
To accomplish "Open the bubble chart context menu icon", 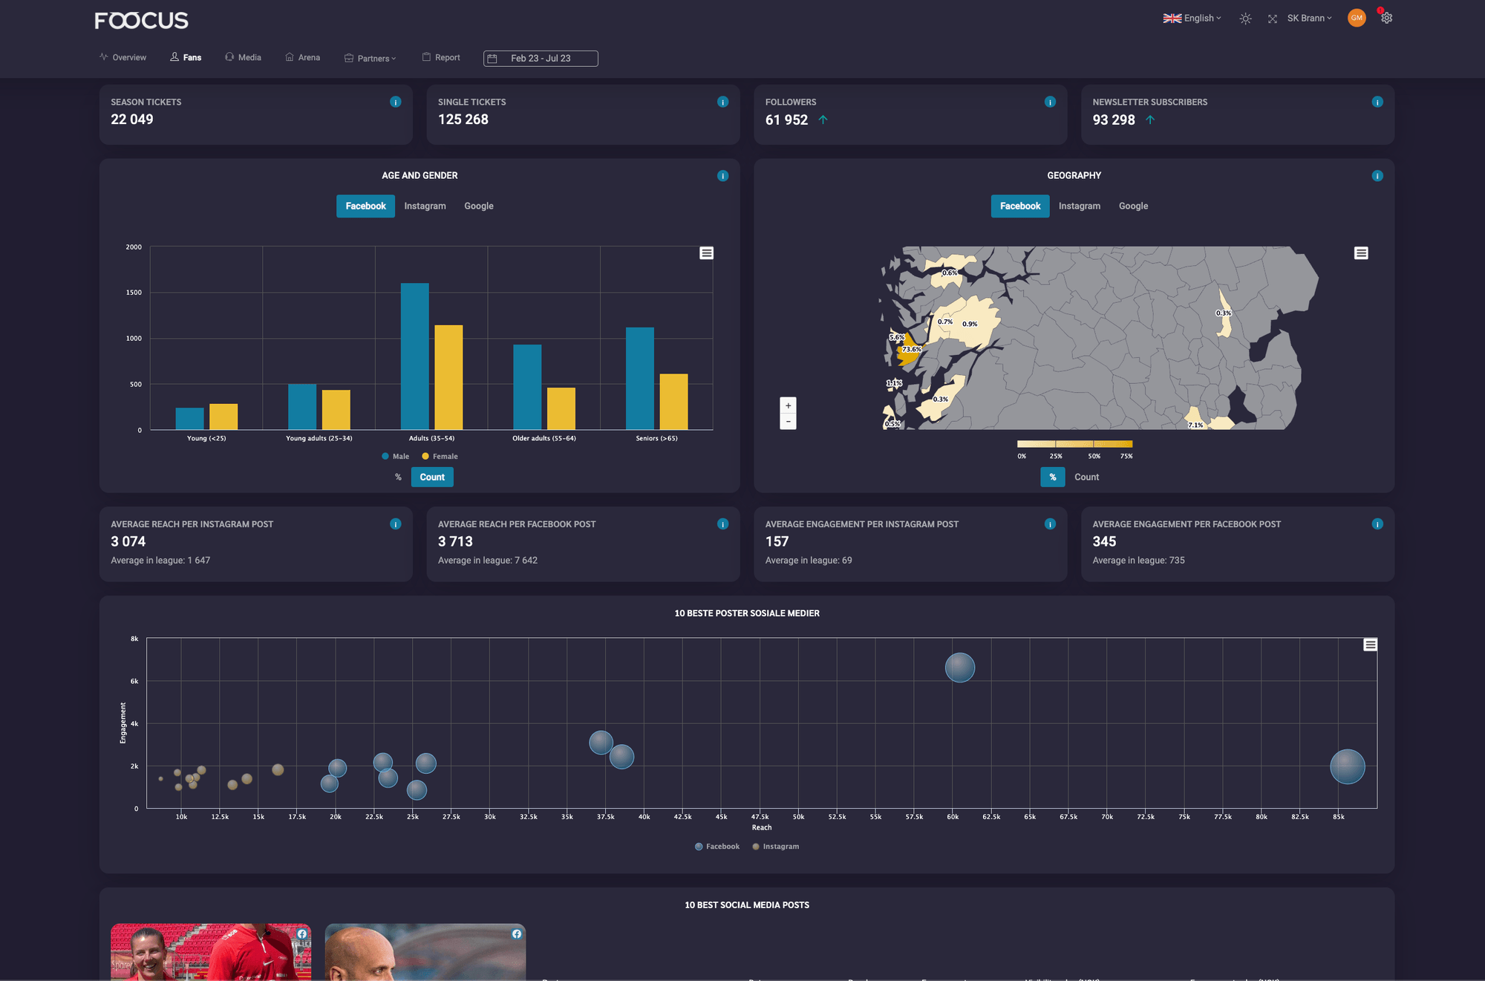I will 1370,645.
